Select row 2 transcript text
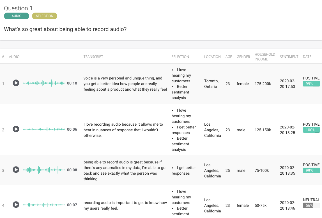The width and height of the screenshot is (322, 218). [x=123, y=130]
